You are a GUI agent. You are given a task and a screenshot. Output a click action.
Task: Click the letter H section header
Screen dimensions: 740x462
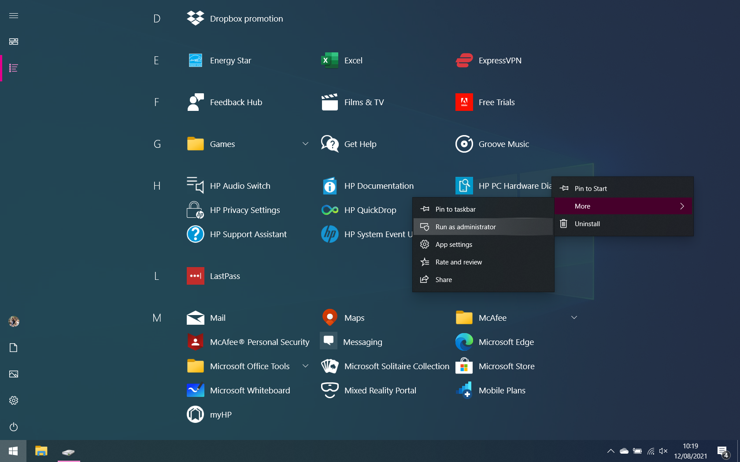157,186
